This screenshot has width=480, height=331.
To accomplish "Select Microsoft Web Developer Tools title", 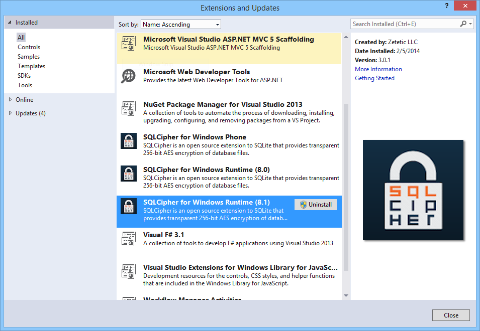I will (x=197, y=72).
